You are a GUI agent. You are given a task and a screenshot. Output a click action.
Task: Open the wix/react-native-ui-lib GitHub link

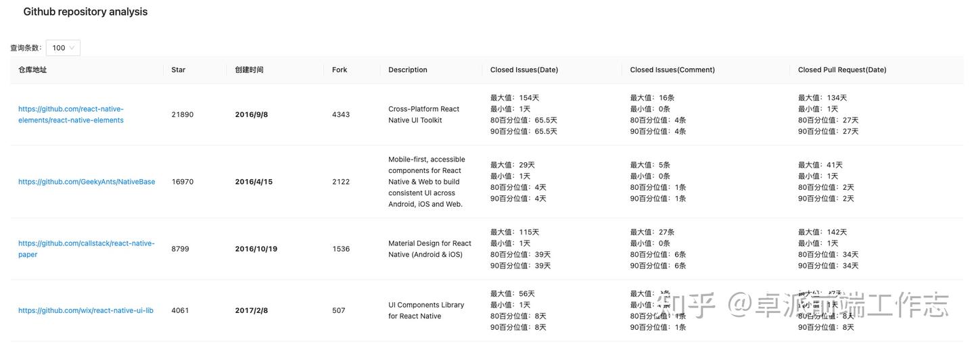[86, 311]
